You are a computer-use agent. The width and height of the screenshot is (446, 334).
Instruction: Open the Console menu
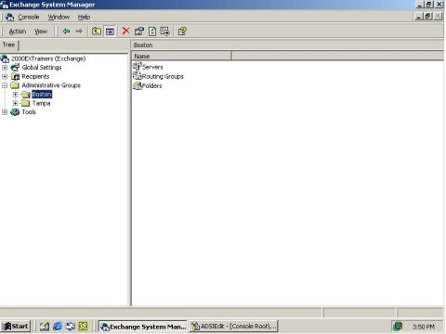29,17
